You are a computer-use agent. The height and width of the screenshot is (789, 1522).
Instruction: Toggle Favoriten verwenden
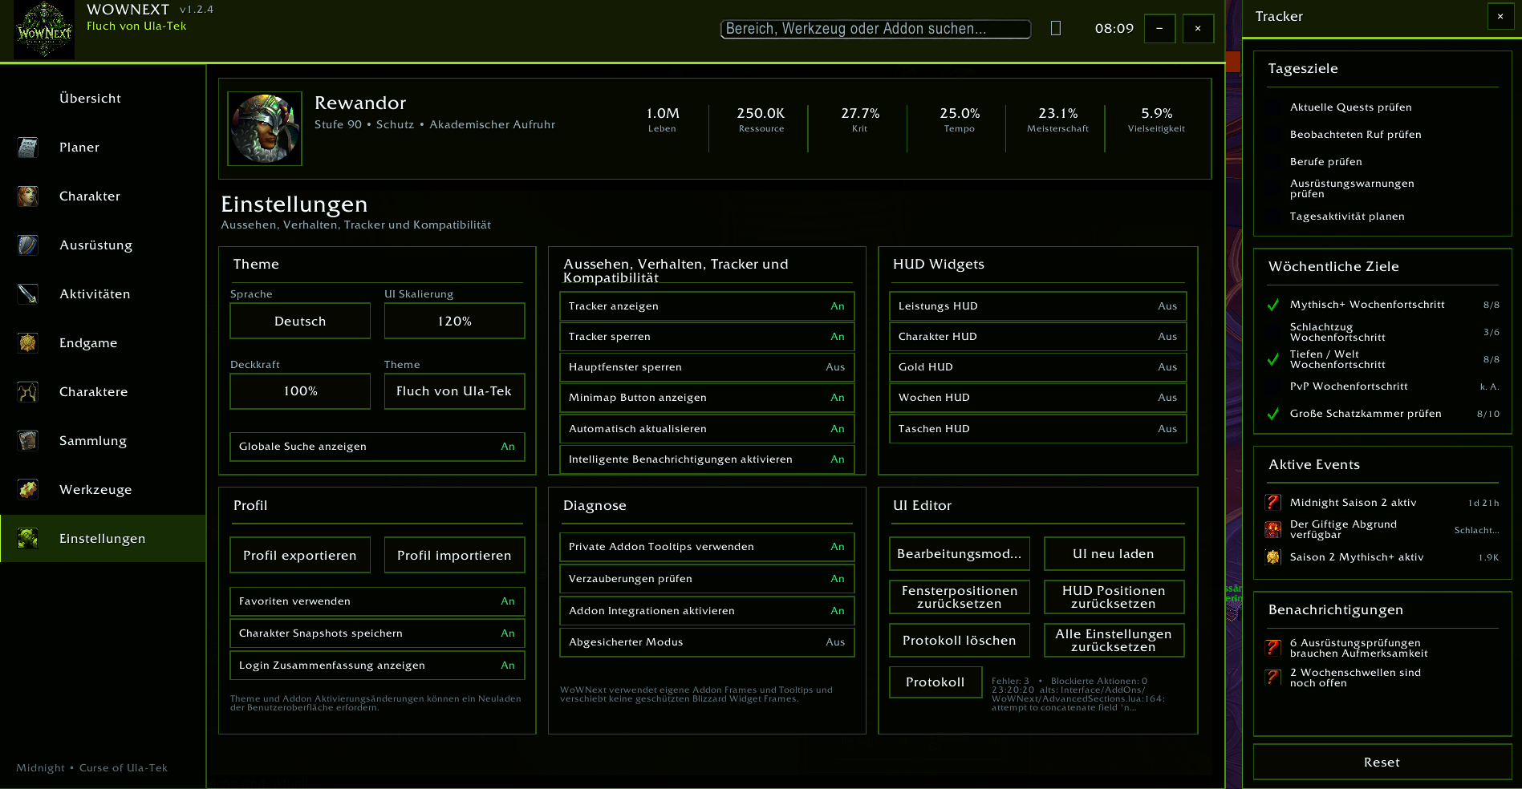click(x=377, y=601)
